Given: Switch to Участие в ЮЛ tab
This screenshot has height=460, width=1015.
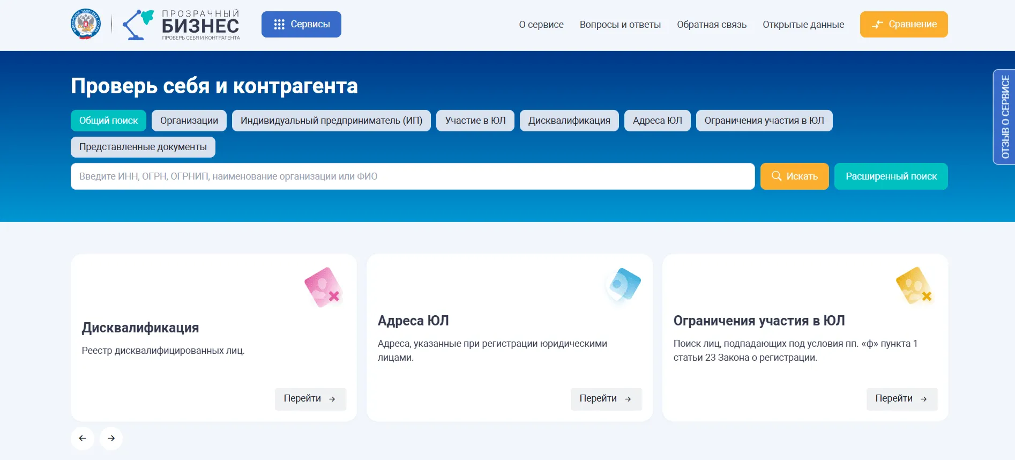Looking at the screenshot, I should click(x=475, y=121).
